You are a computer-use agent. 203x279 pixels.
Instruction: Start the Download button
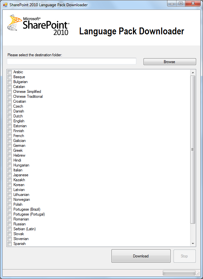pyautogui.click(x=141, y=256)
